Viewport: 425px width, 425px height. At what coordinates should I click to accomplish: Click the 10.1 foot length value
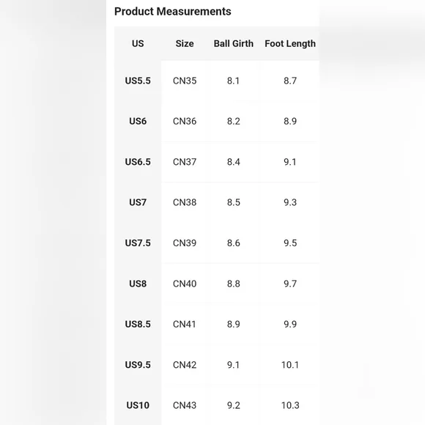click(290, 365)
